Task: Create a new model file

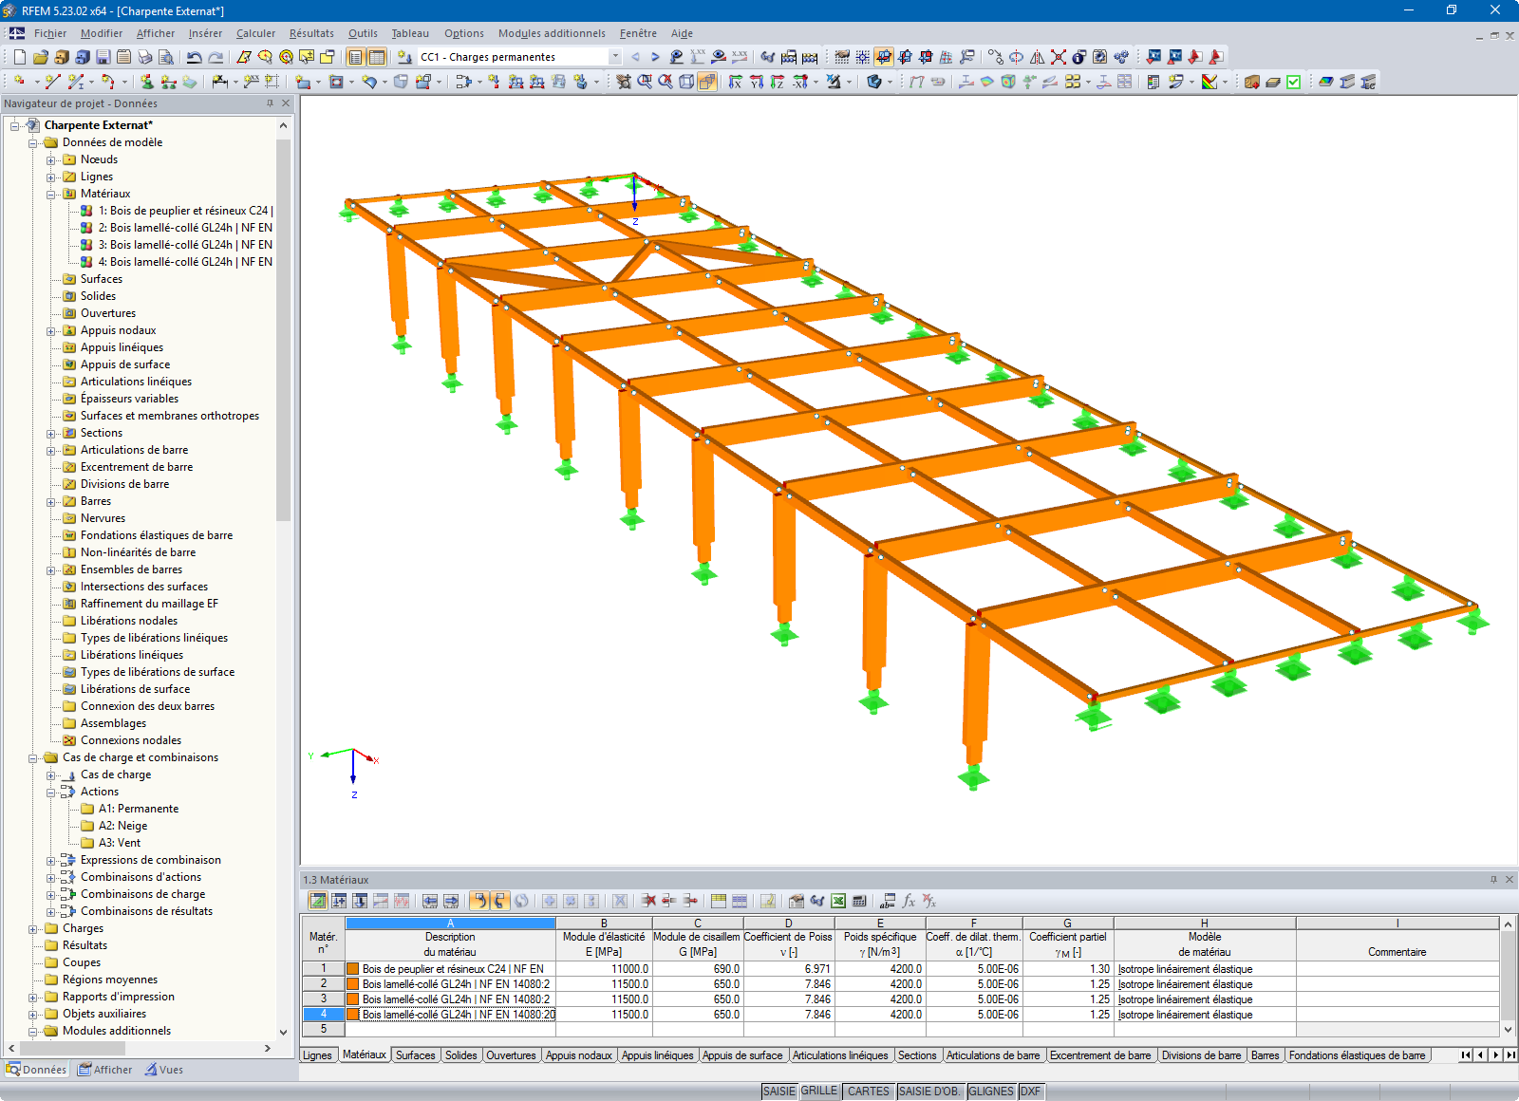Action: click(19, 57)
